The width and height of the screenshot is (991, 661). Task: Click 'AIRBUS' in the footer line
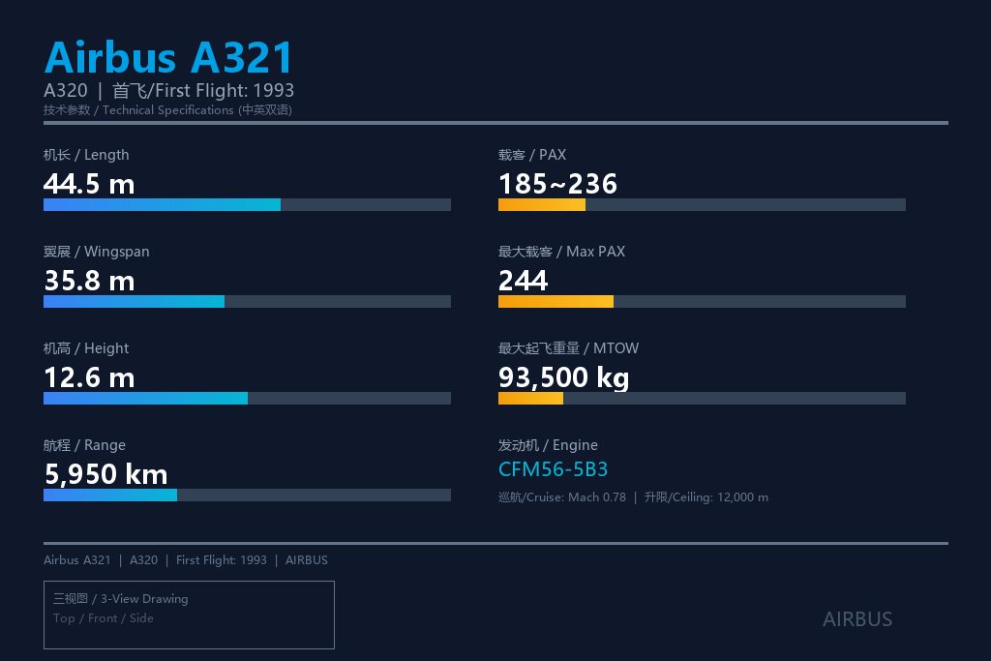(x=307, y=560)
